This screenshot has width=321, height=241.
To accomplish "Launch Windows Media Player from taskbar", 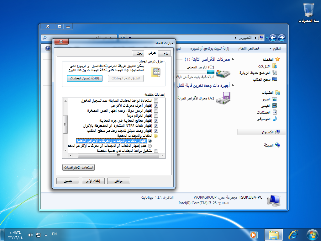I will (x=253, y=235).
